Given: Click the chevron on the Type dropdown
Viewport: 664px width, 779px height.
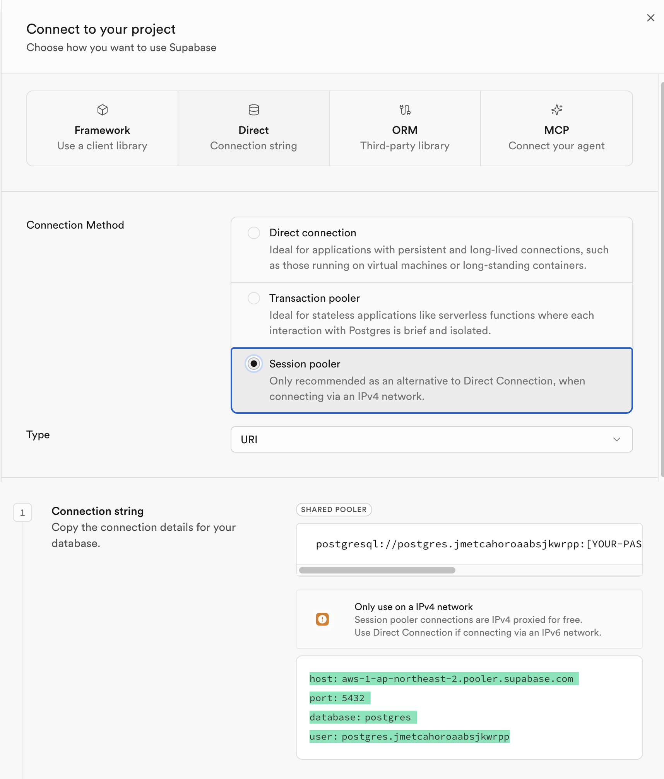Looking at the screenshot, I should [x=617, y=439].
